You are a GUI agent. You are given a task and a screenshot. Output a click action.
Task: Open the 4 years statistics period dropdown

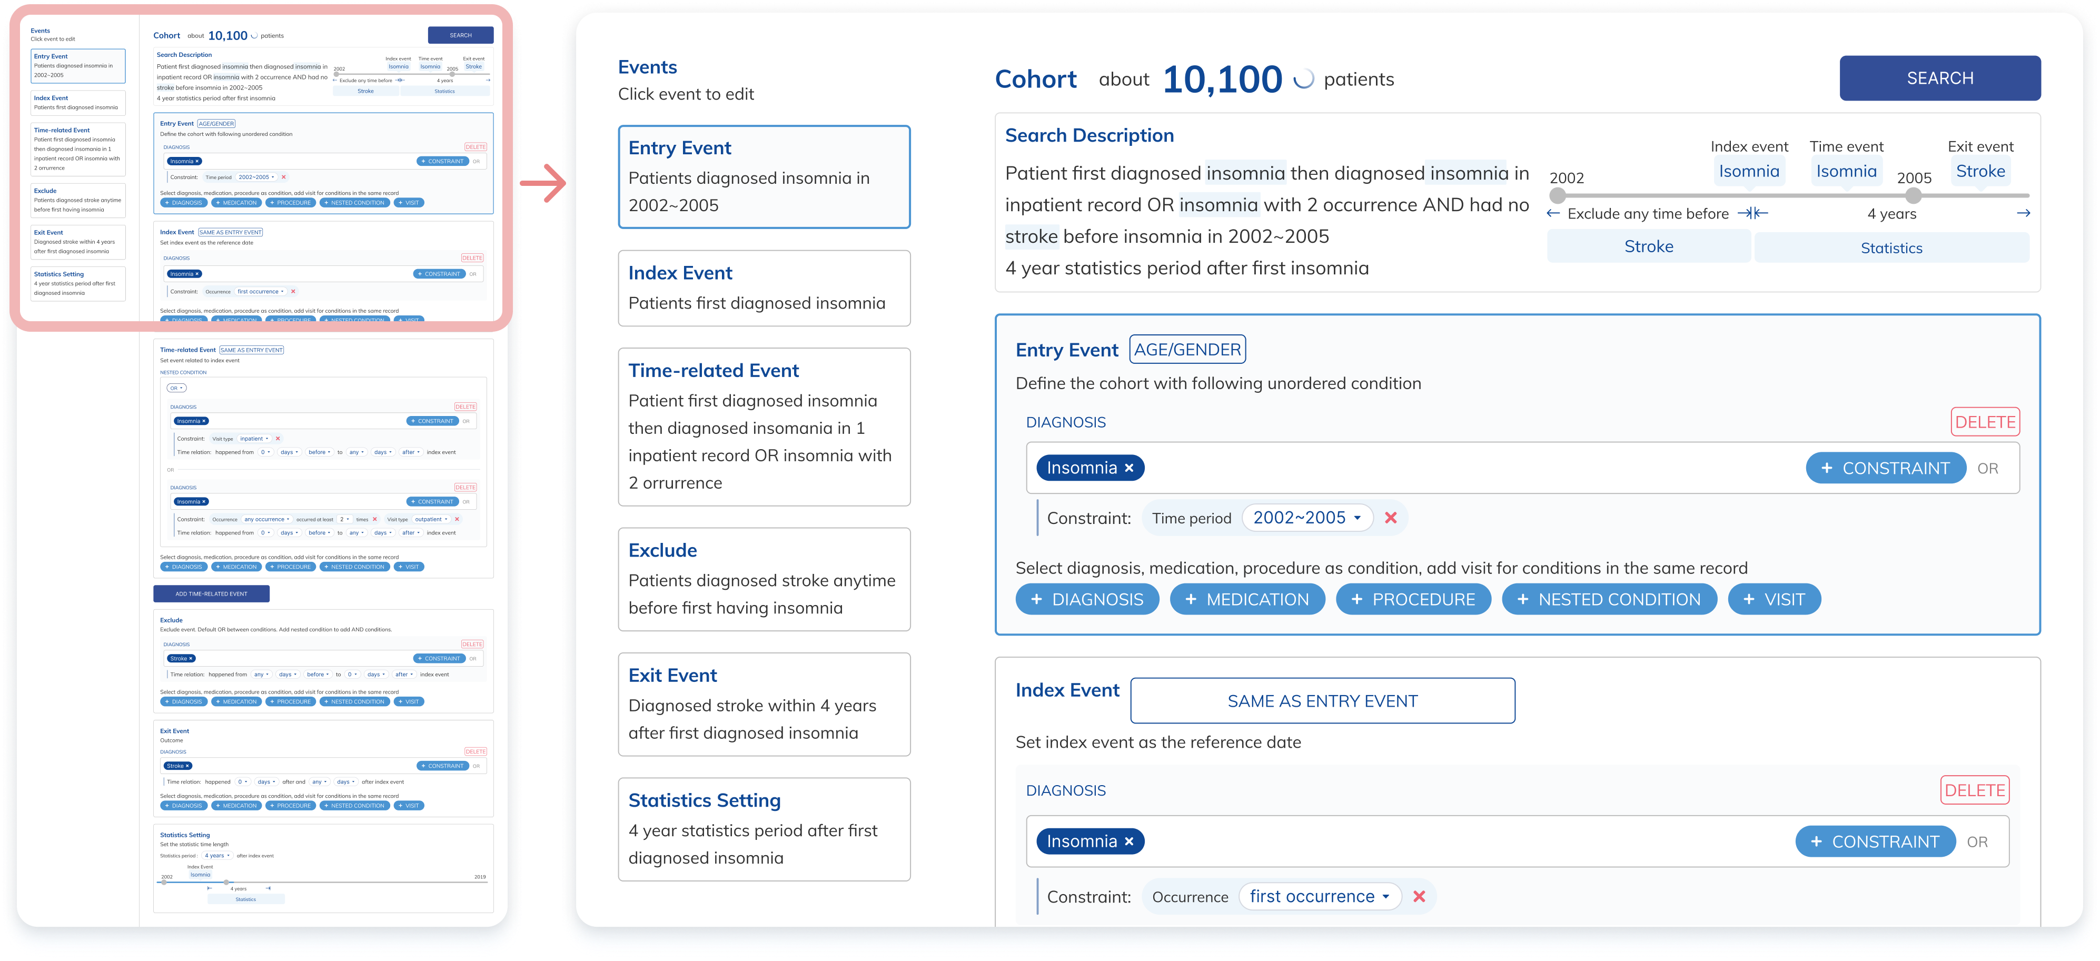point(217,856)
